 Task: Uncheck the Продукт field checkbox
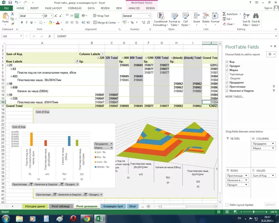(x=226, y=66)
